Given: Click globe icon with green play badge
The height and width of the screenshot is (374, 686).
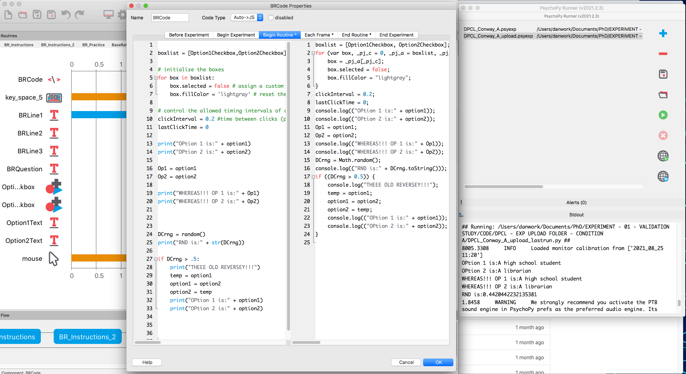Looking at the screenshot, I should click(663, 156).
